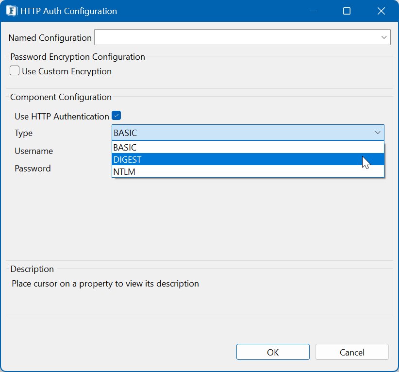
Task: Click the Username property label
Action: (34, 151)
